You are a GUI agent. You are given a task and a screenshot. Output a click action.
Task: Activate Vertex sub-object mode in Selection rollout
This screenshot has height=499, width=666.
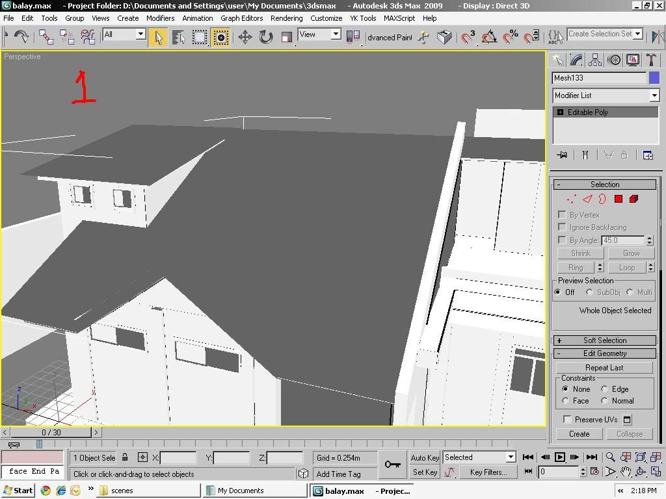coord(571,199)
